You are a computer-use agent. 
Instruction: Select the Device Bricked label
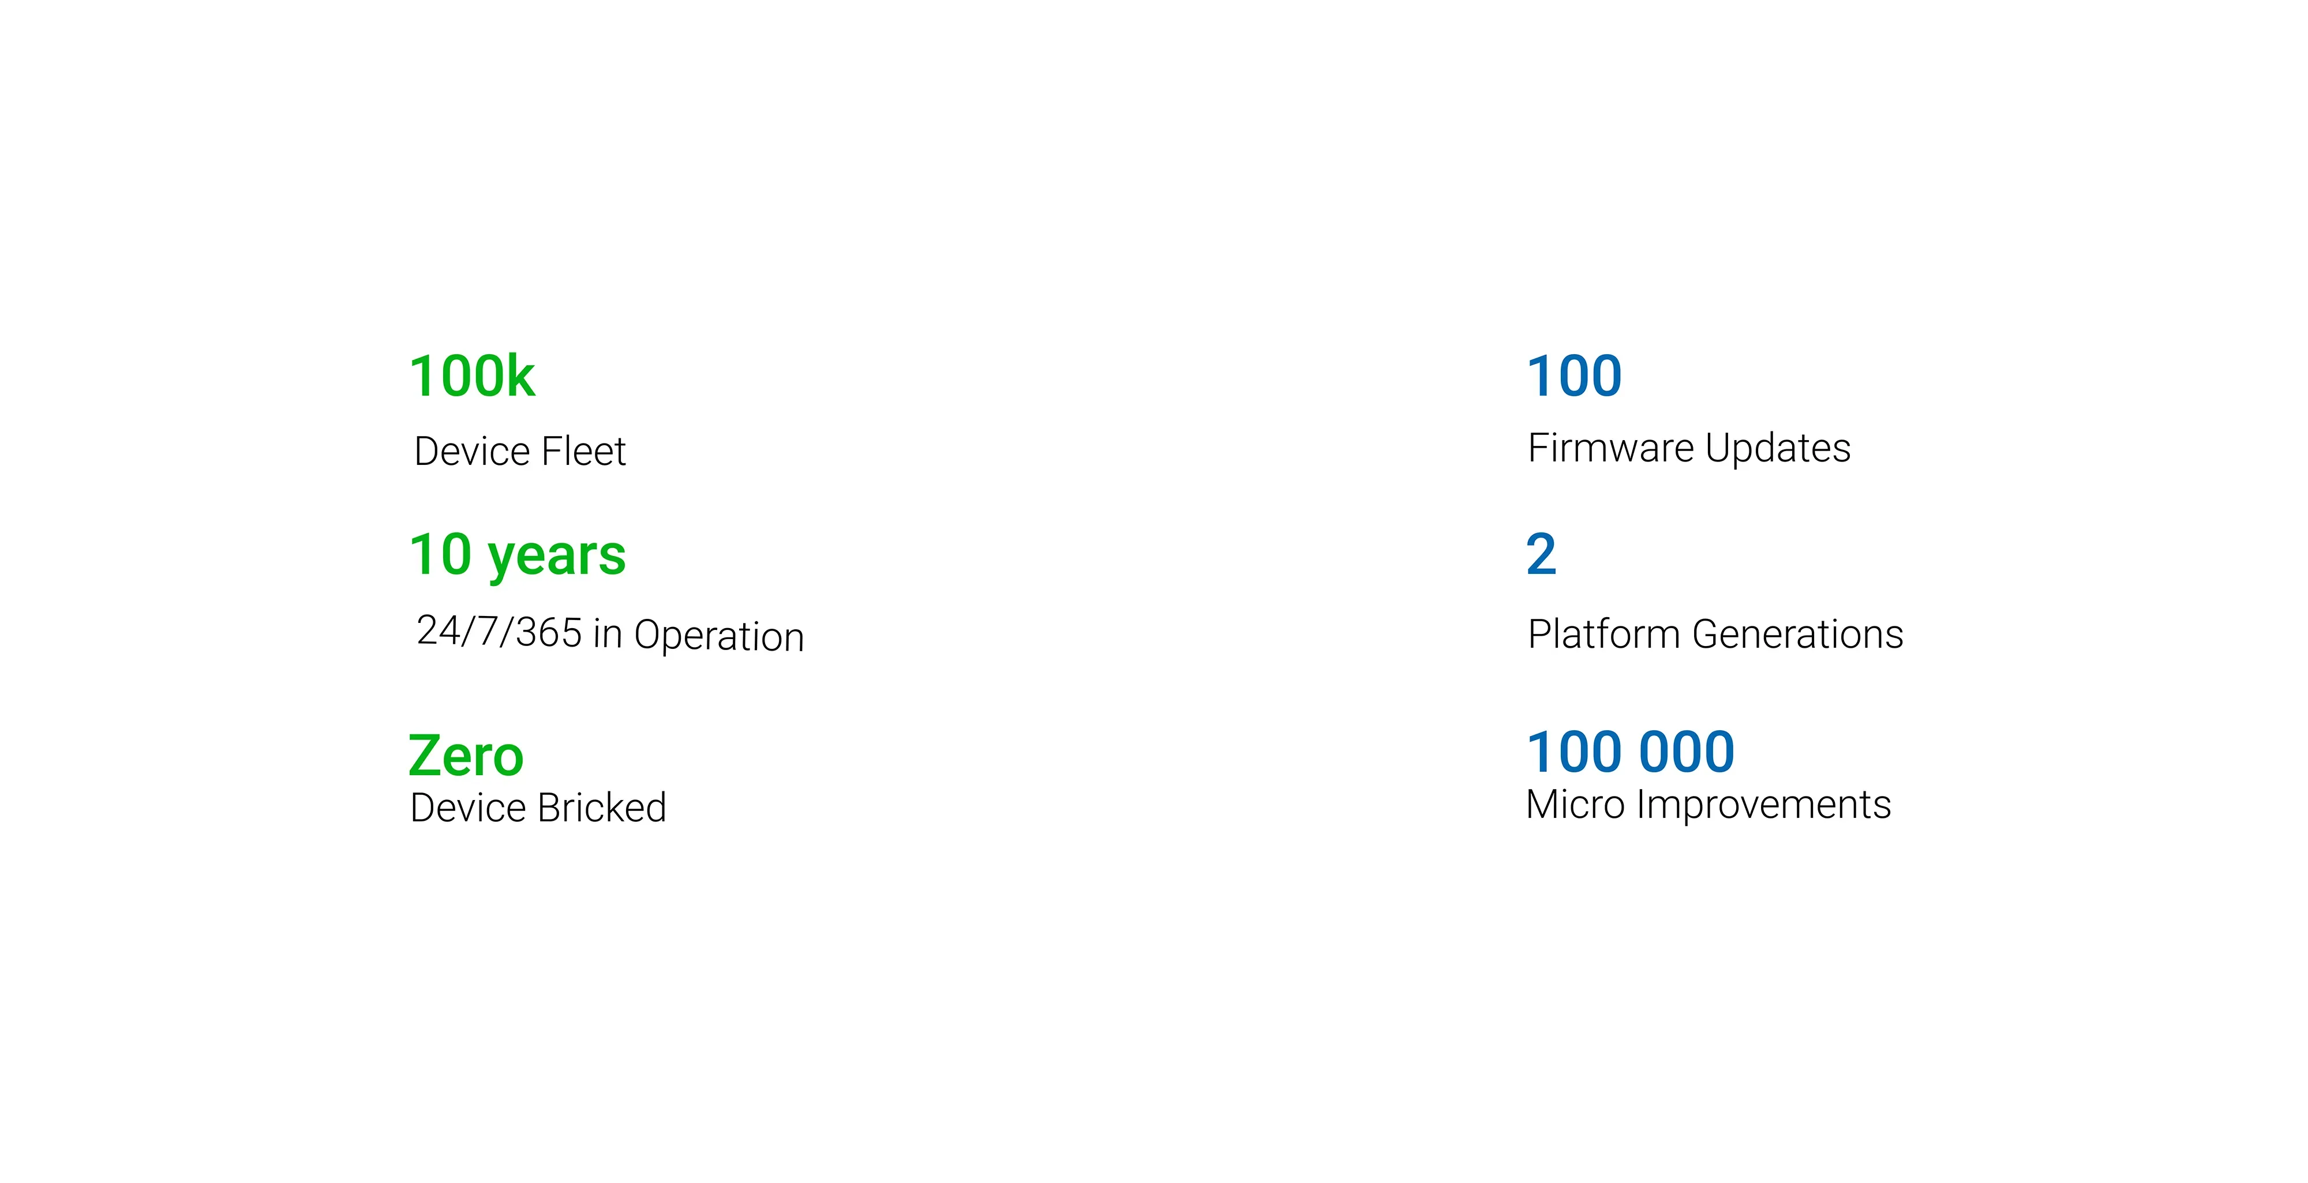coord(538,808)
